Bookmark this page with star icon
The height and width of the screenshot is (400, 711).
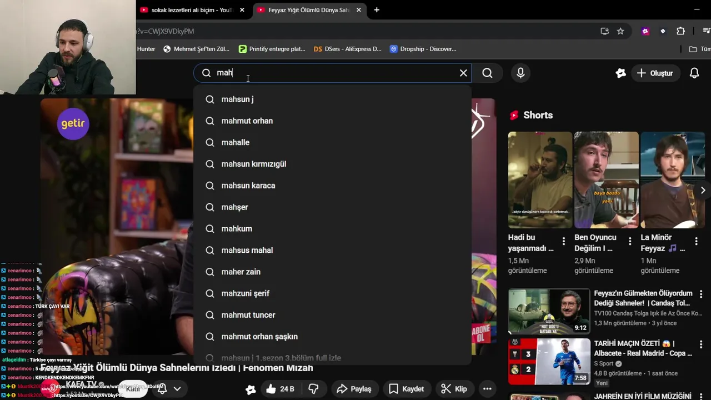(x=620, y=31)
